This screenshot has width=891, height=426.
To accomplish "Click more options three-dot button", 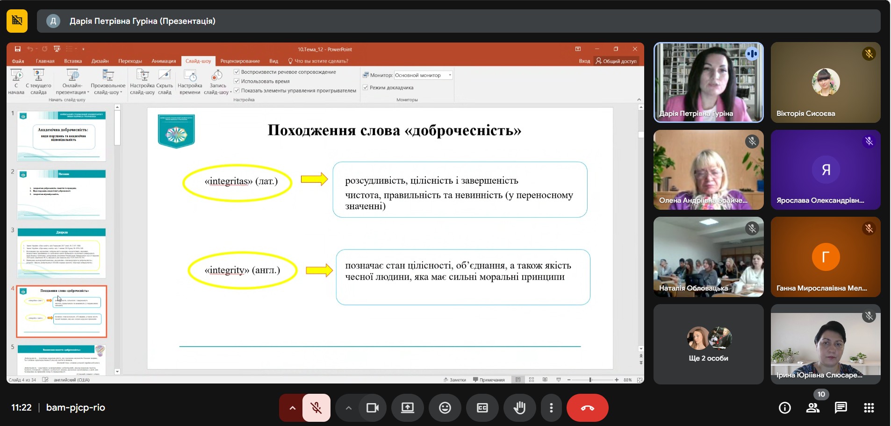I will point(551,408).
